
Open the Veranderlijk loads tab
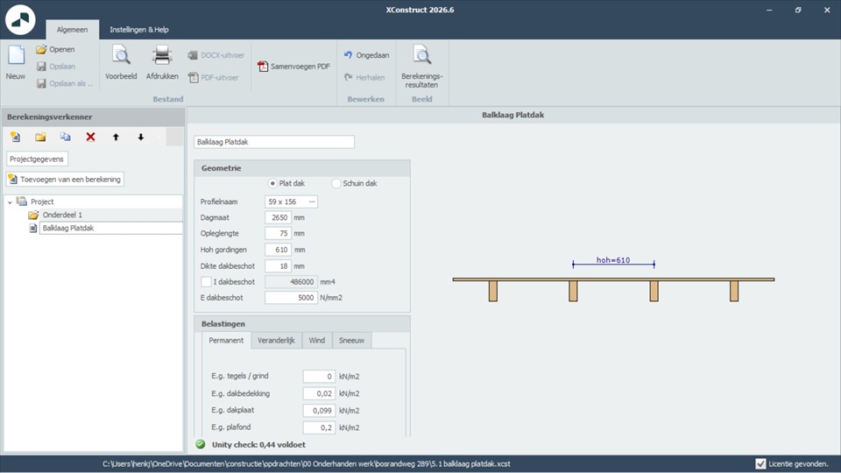tap(276, 340)
